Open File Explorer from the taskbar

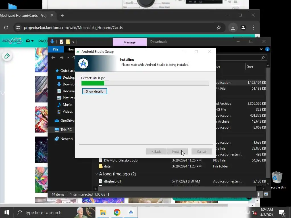click(103, 212)
